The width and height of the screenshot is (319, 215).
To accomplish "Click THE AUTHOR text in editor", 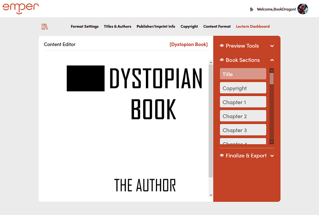I will (x=145, y=185).
